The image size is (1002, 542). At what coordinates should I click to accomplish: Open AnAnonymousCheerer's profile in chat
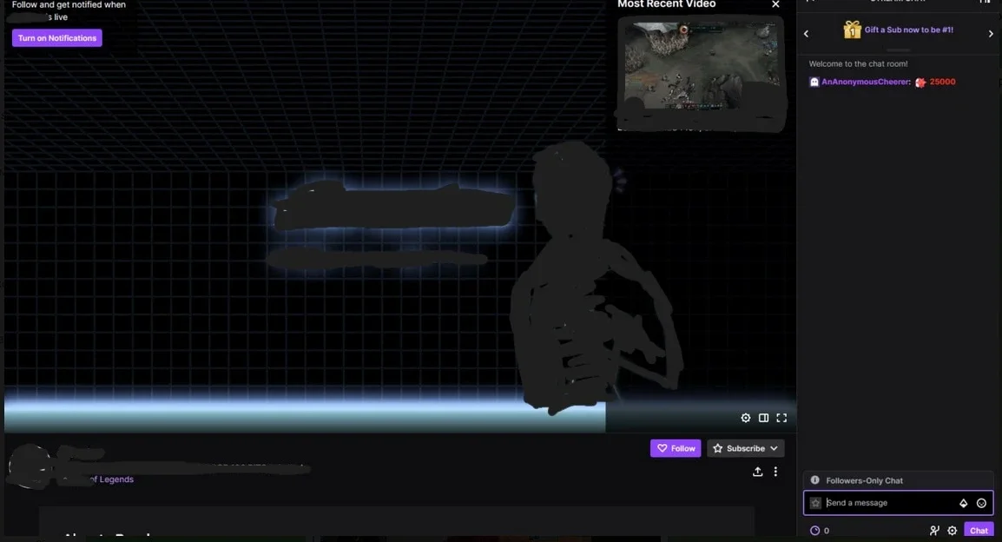866,82
